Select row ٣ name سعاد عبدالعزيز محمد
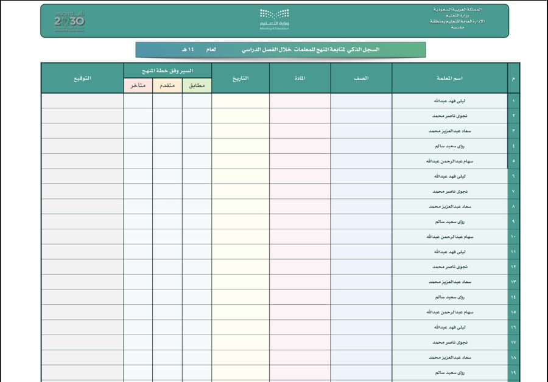The width and height of the screenshot is (548, 382). 449,131
